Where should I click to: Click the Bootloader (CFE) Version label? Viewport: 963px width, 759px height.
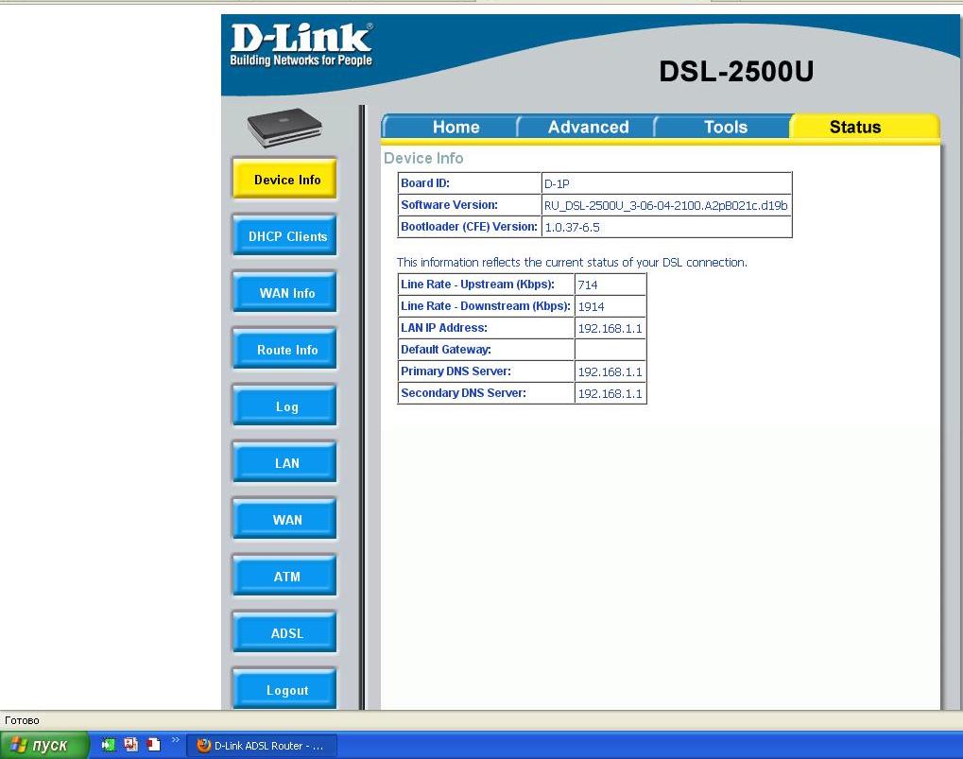click(470, 227)
